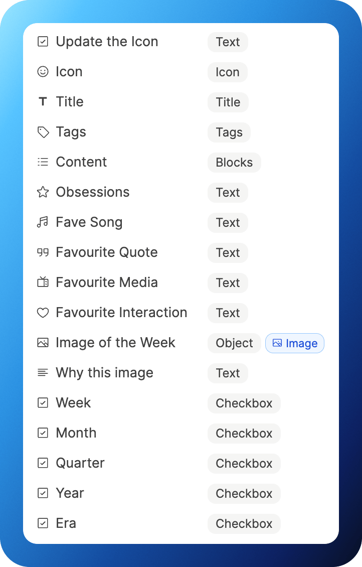362x567 pixels.
Task: Click the checkbox icon beside Month
Action: 43,433
